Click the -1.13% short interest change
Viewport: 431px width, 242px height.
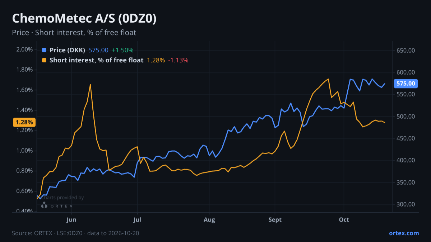(x=178, y=60)
